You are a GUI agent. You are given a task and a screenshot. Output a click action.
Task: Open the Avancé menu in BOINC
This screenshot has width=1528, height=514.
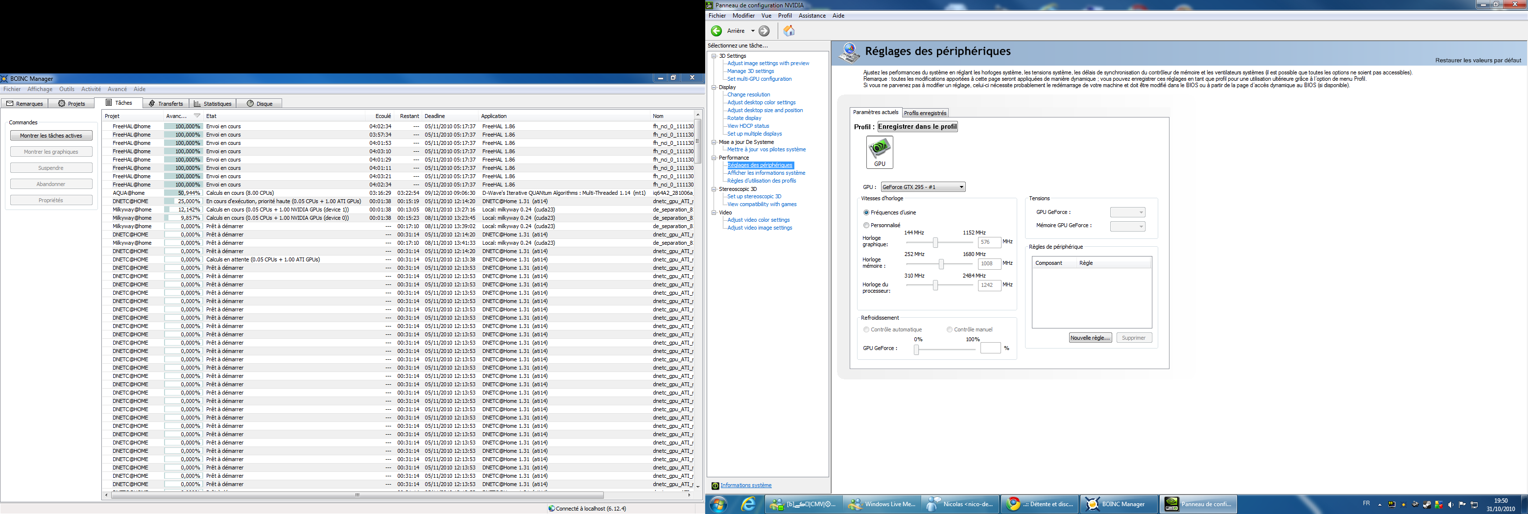coord(117,89)
